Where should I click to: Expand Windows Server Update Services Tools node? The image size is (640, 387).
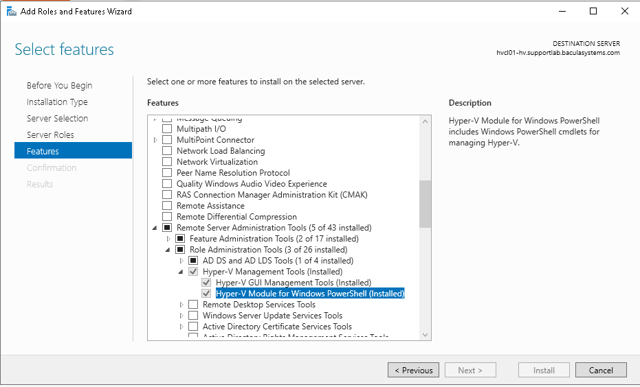pos(181,316)
